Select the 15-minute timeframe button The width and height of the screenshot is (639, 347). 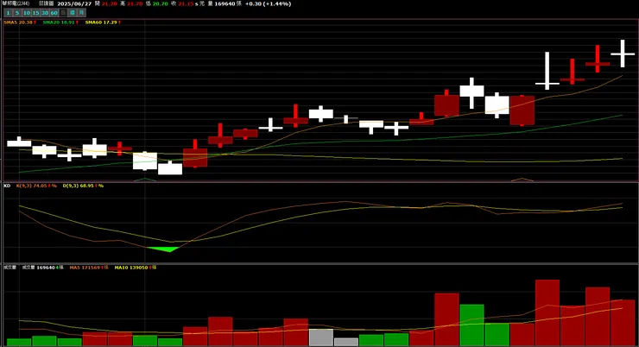pyautogui.click(x=36, y=13)
